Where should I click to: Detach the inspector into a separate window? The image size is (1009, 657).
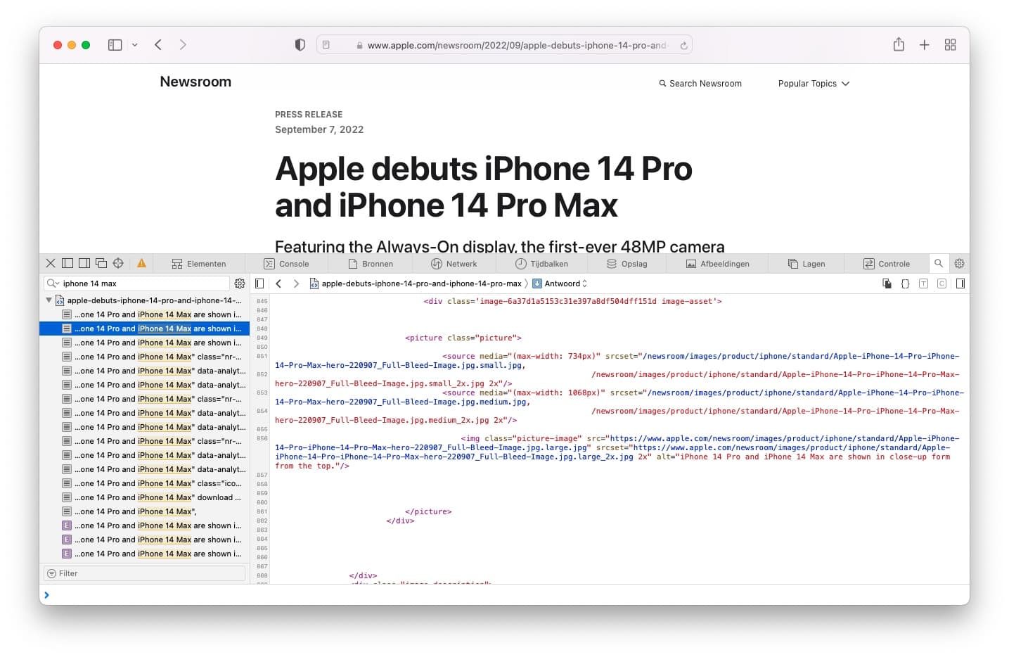click(x=101, y=263)
